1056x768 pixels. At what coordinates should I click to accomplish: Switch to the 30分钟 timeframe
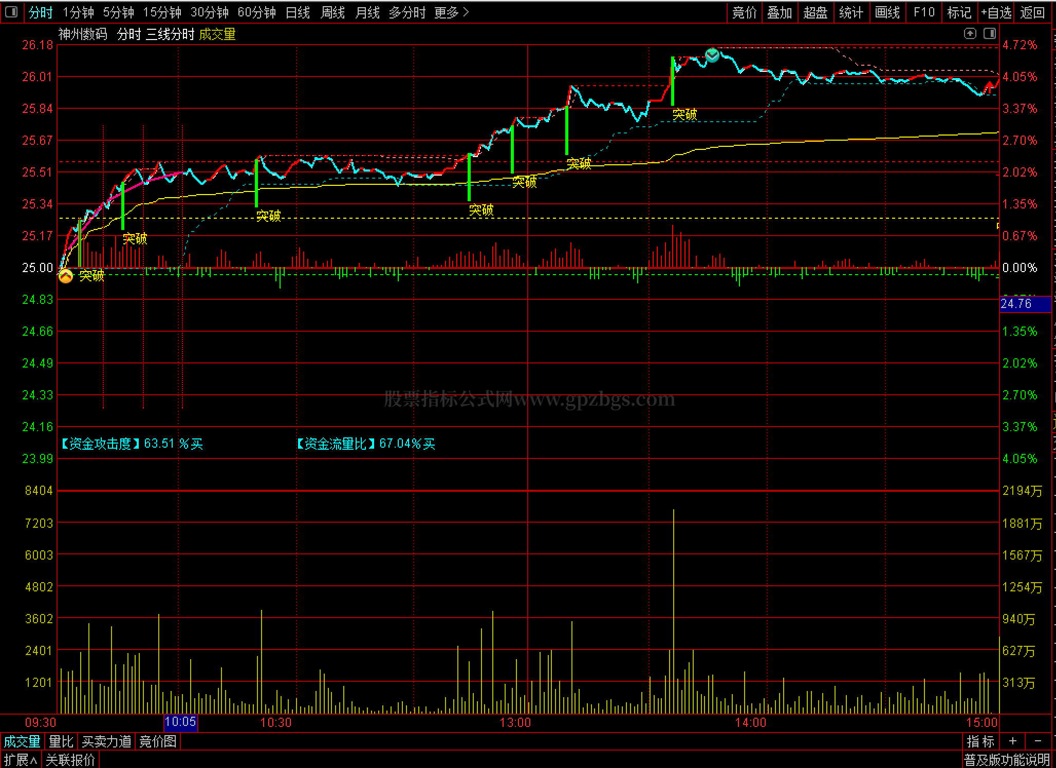pyautogui.click(x=209, y=12)
